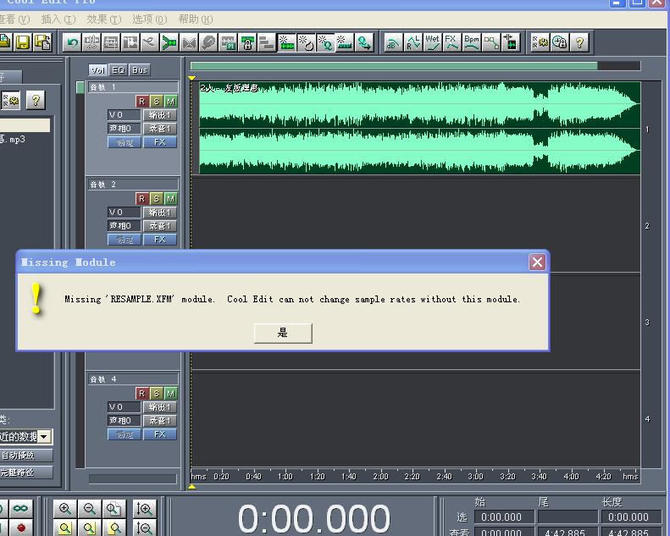Click the zoom in magnifier icon
The height and width of the screenshot is (536, 670).
[65, 509]
